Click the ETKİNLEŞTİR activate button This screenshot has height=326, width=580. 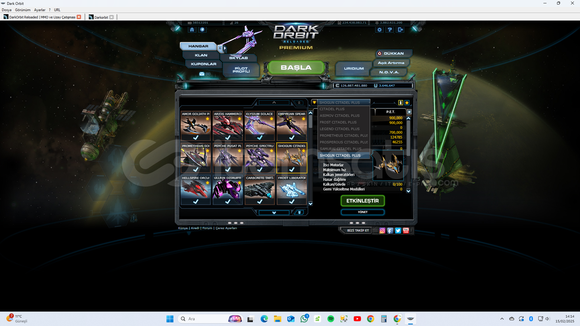[x=362, y=201]
